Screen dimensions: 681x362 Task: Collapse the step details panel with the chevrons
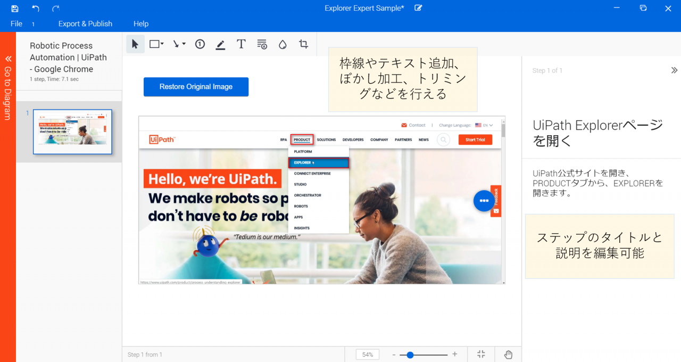pyautogui.click(x=674, y=70)
